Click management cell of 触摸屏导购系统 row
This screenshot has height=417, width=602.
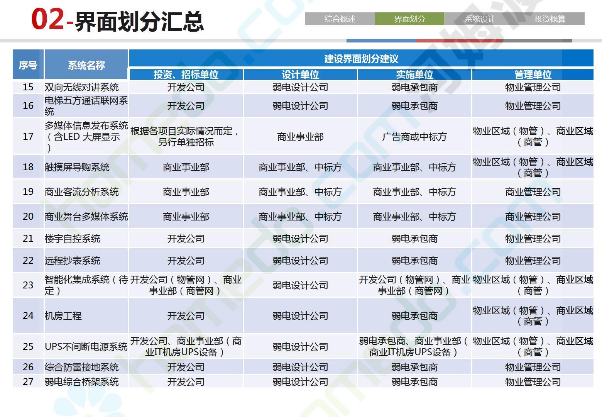[x=533, y=167]
